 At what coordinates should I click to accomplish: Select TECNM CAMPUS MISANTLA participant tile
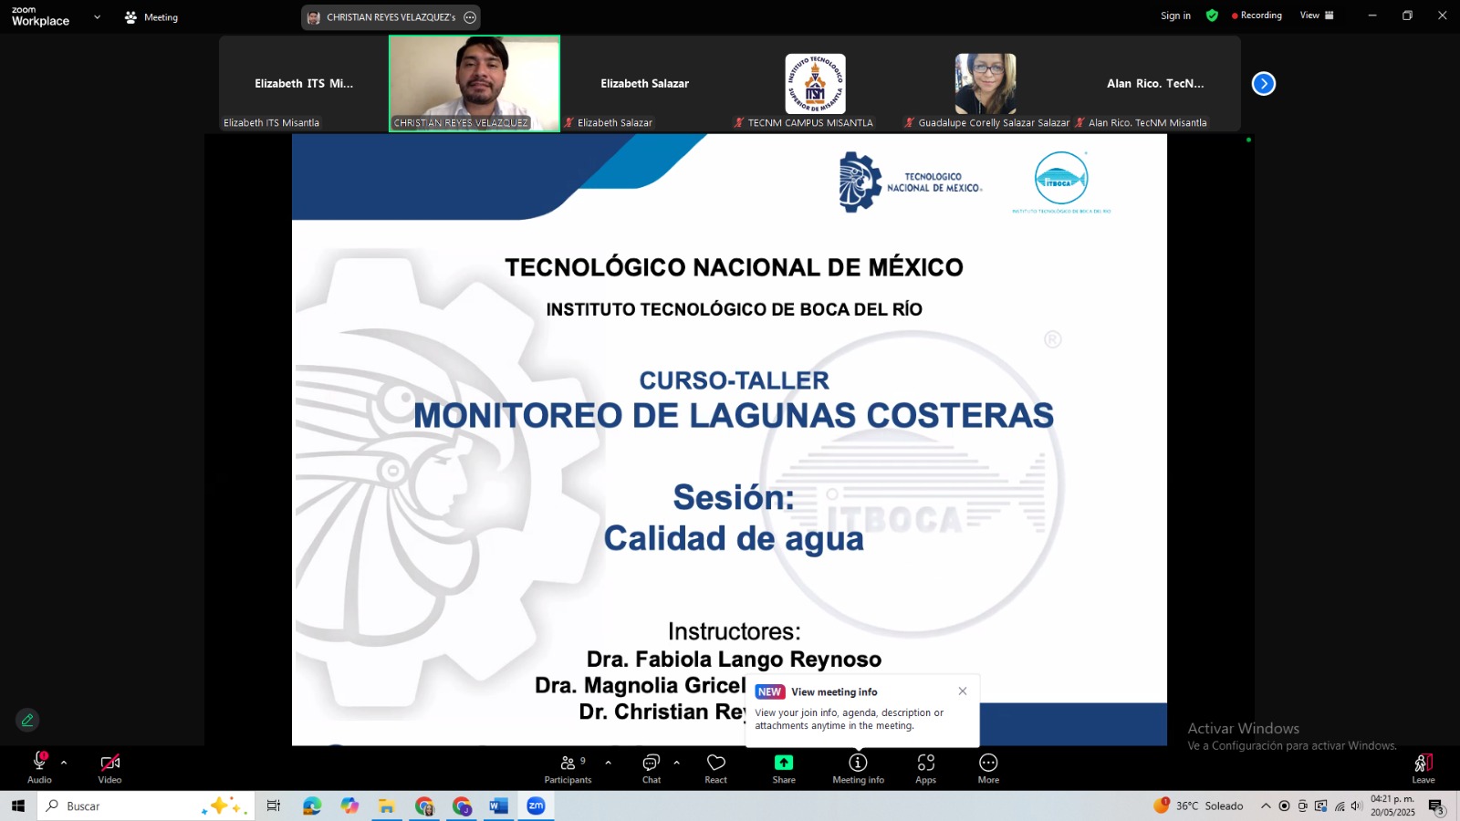click(x=815, y=84)
